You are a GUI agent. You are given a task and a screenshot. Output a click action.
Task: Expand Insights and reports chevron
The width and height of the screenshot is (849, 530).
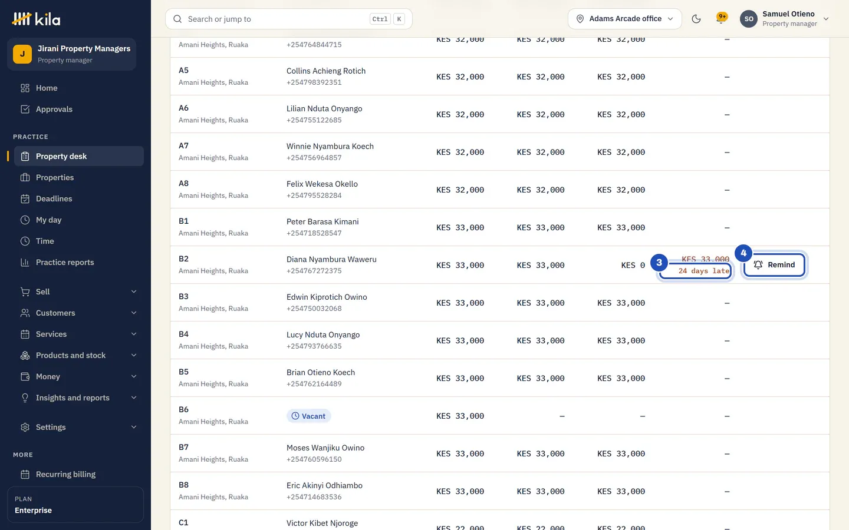coord(134,398)
